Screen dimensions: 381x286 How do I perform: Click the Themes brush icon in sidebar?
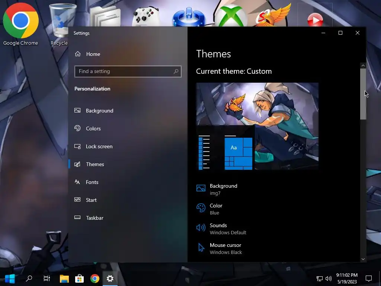77,164
